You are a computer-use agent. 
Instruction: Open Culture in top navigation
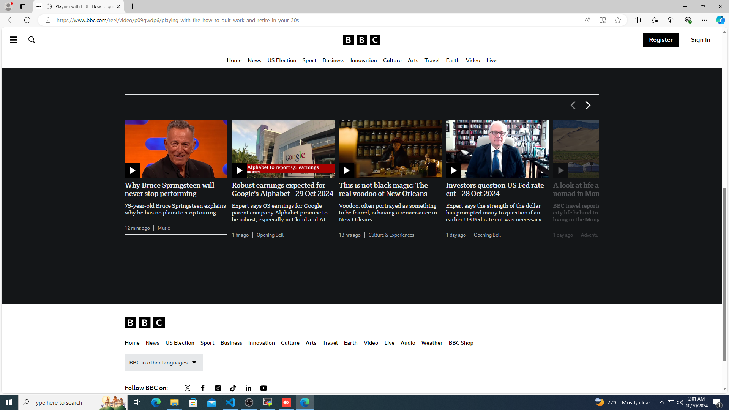click(392, 61)
